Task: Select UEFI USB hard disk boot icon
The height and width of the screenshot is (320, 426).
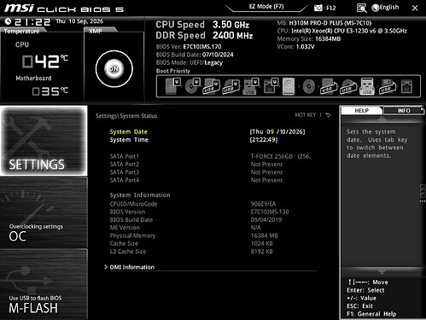Action: tap(211, 86)
